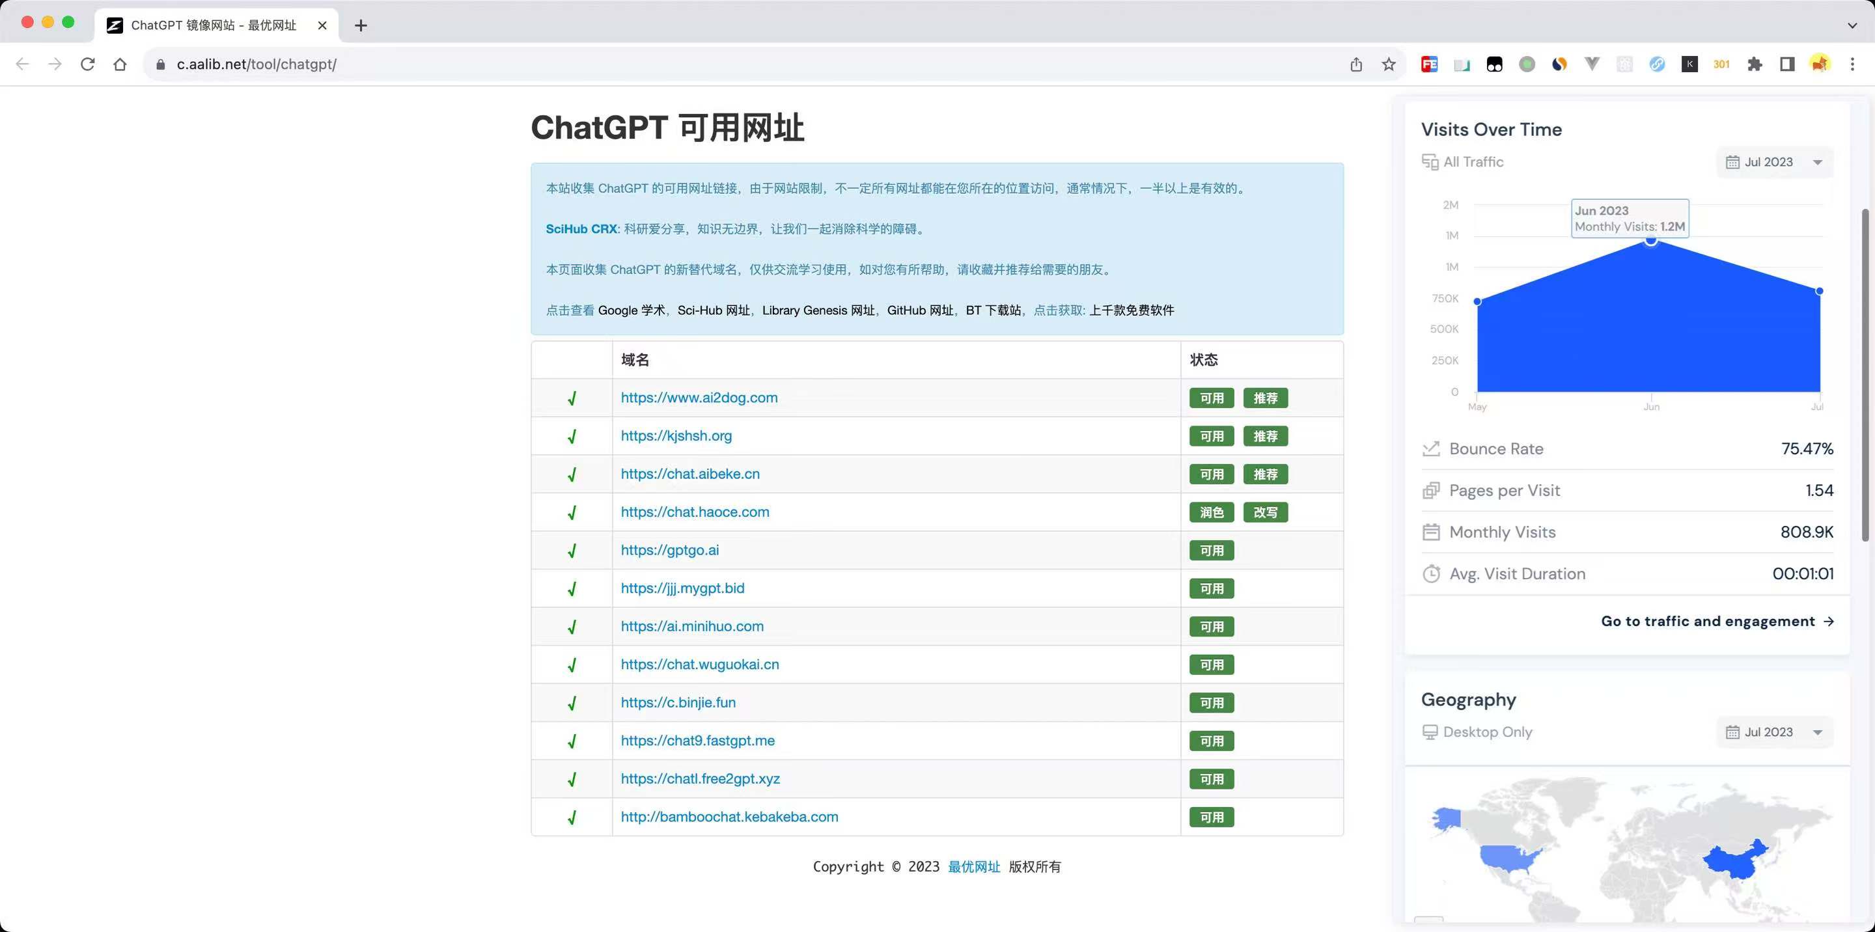Toggle the browser side panel icon

tap(1787, 64)
